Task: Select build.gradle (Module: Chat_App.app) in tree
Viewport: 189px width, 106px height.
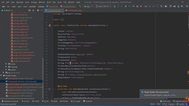Action: (21, 81)
